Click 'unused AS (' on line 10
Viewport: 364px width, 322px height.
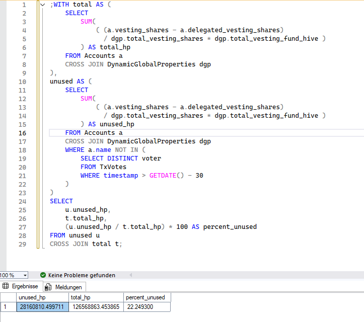pyautogui.click(x=71, y=82)
